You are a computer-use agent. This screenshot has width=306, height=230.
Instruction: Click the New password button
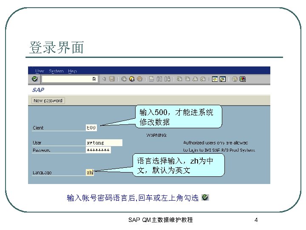tap(48, 101)
